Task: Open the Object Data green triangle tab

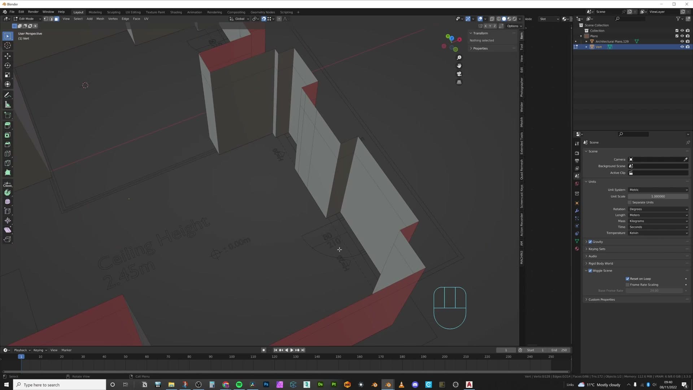Action: coord(577,241)
